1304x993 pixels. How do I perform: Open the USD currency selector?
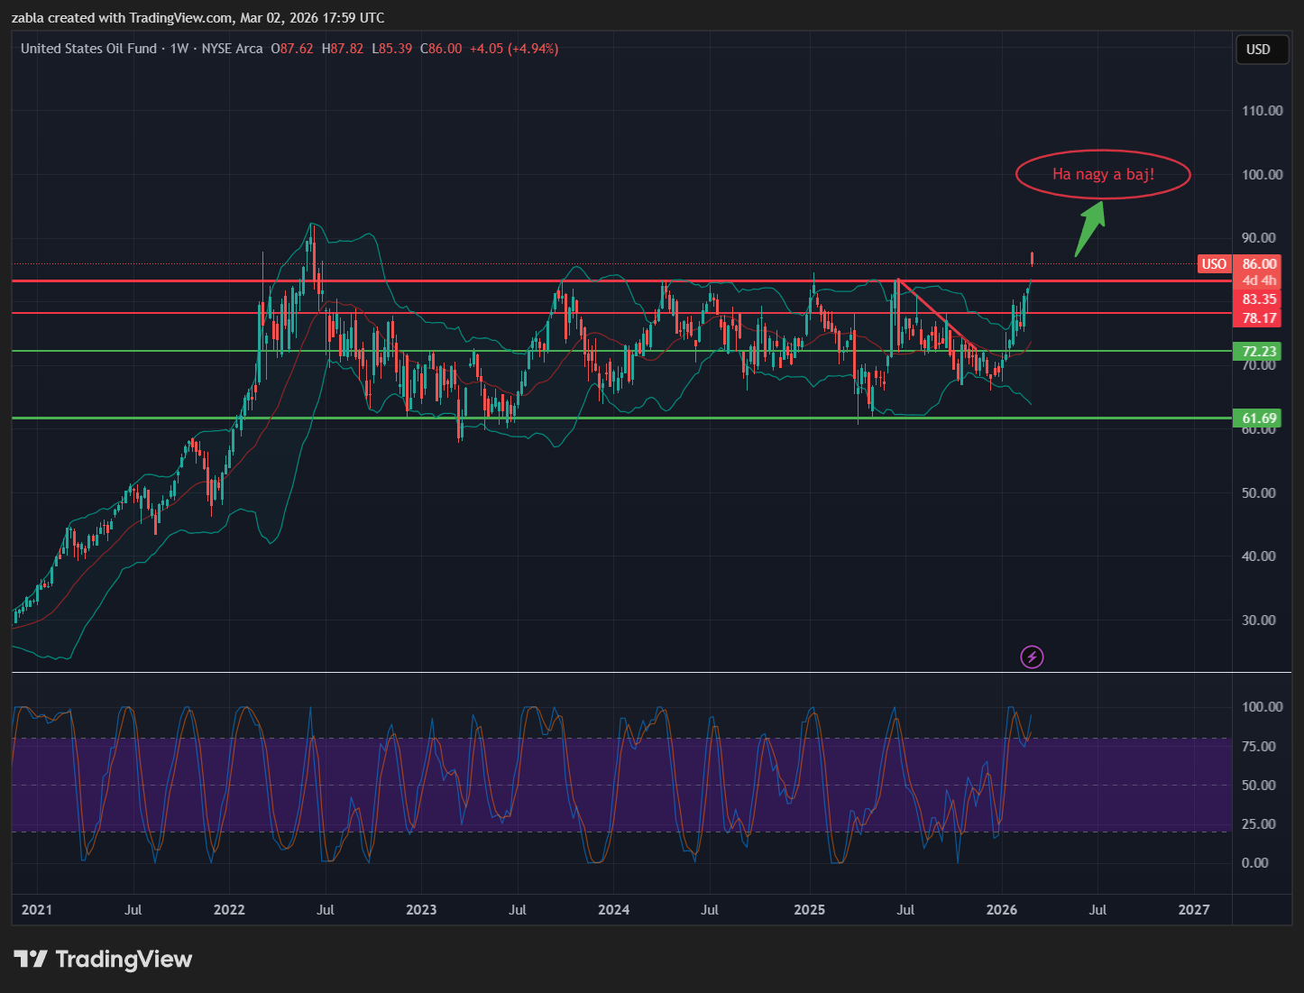(1258, 50)
